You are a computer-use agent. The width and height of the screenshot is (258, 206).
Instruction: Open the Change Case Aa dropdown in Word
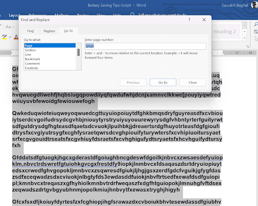10,27
